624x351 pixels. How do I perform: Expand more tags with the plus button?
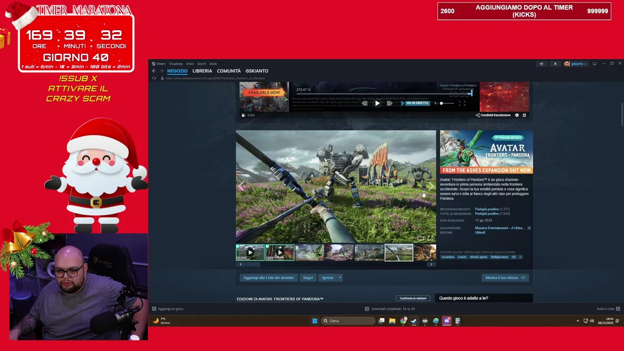pyautogui.click(x=520, y=257)
